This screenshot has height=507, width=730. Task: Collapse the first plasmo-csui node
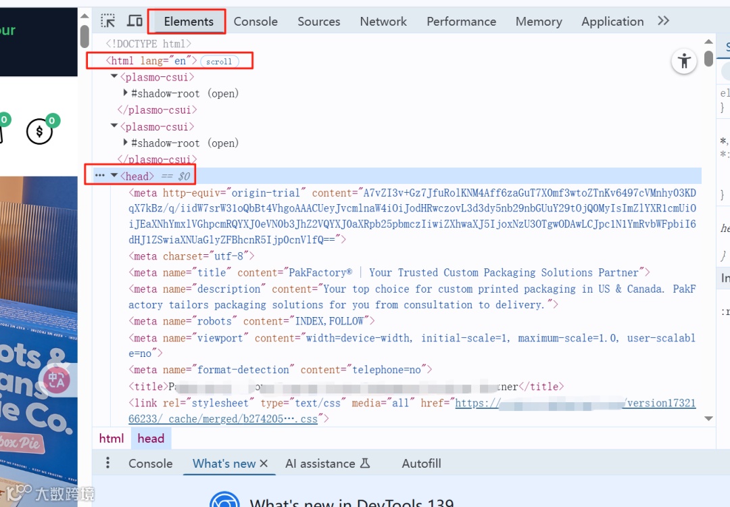click(114, 76)
